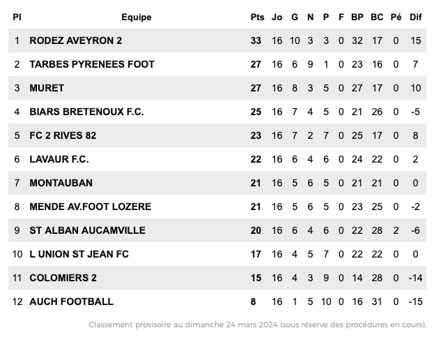Click the MONTAUBAN team name

[61, 183]
